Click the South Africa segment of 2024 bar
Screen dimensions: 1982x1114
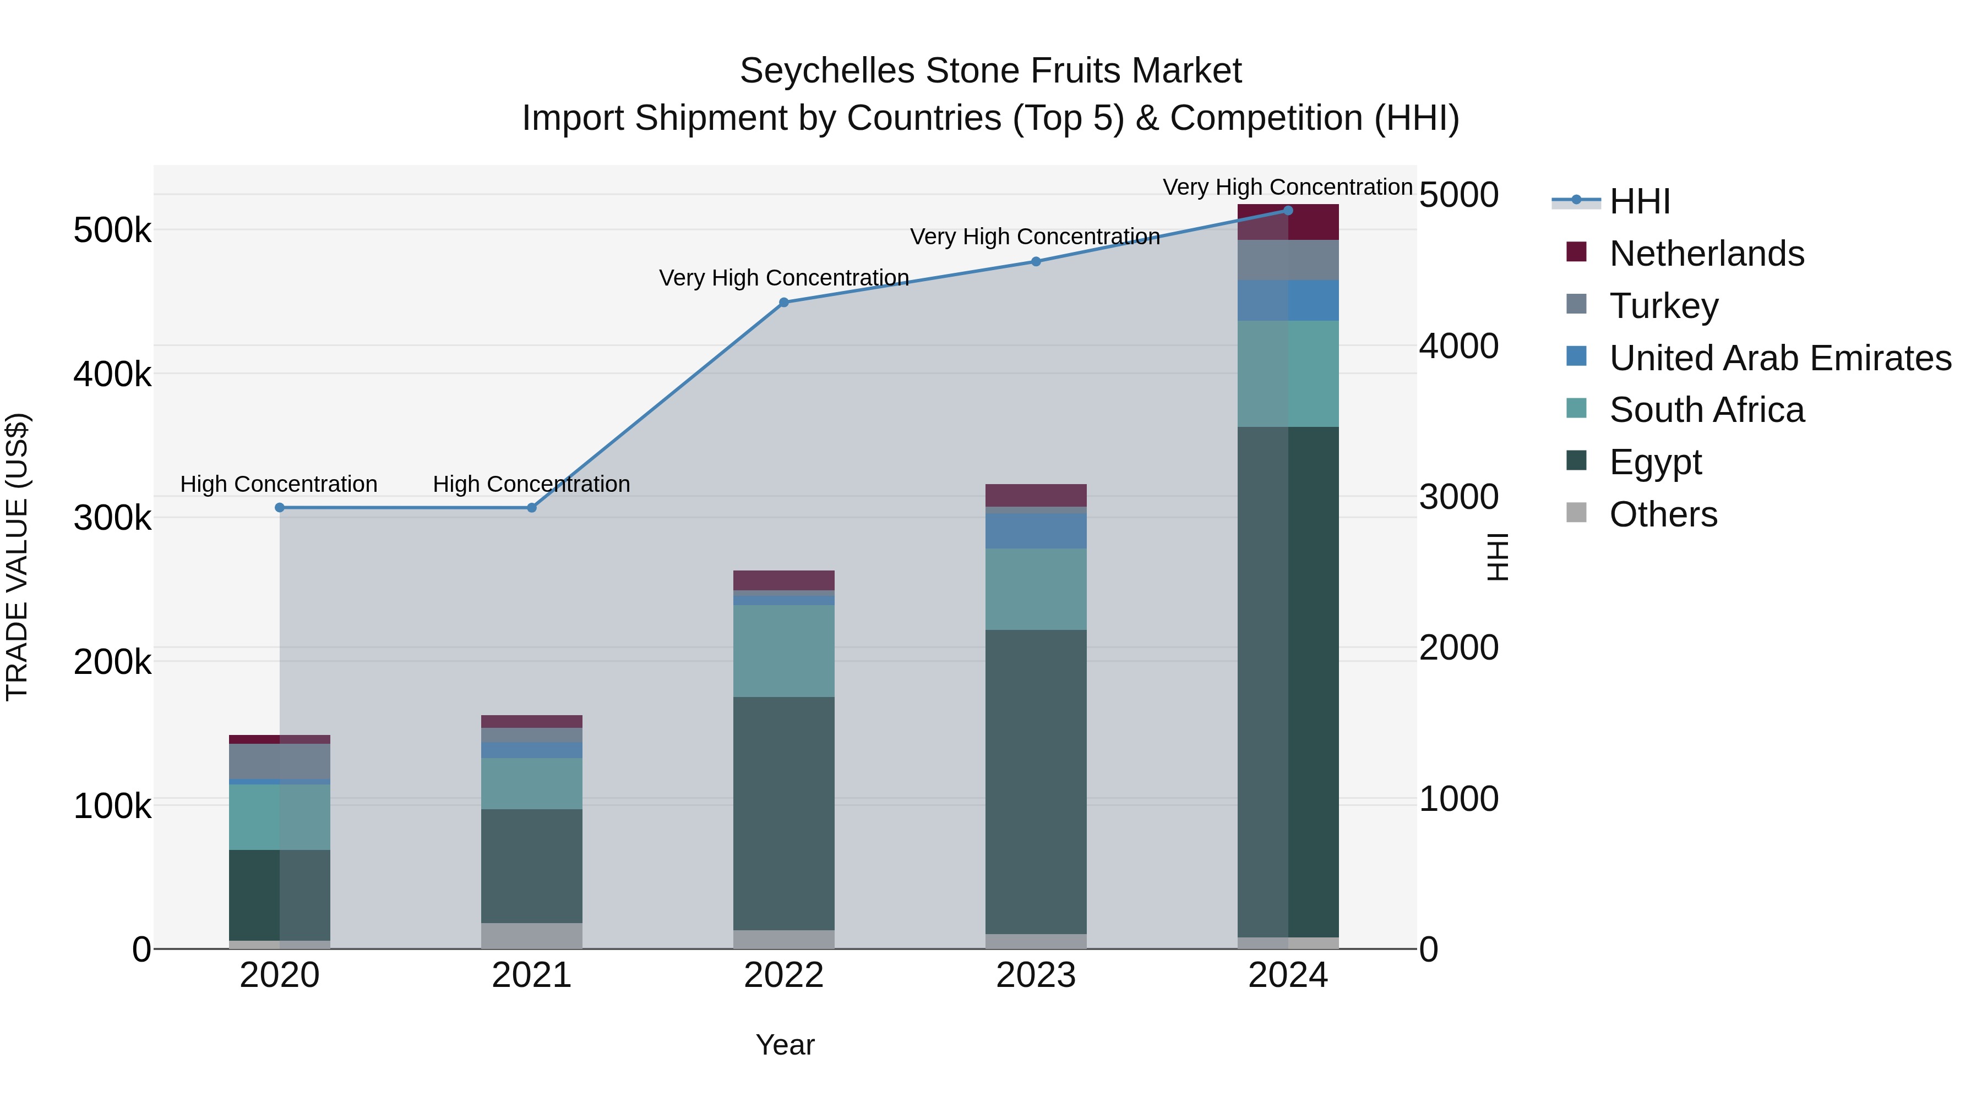1288,374
